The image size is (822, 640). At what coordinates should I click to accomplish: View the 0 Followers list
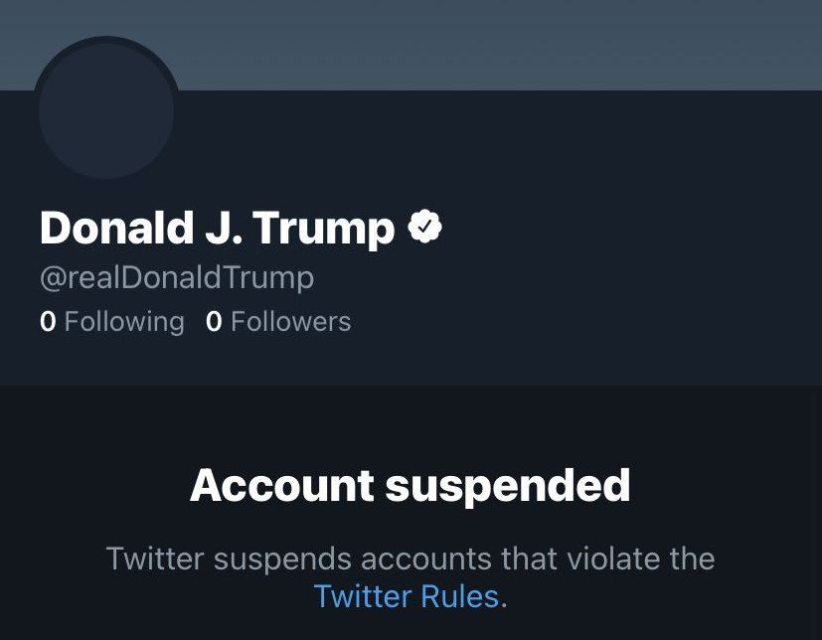click(278, 322)
